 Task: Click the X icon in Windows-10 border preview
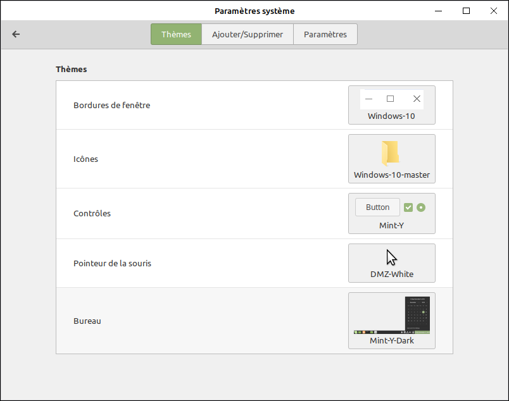point(417,99)
